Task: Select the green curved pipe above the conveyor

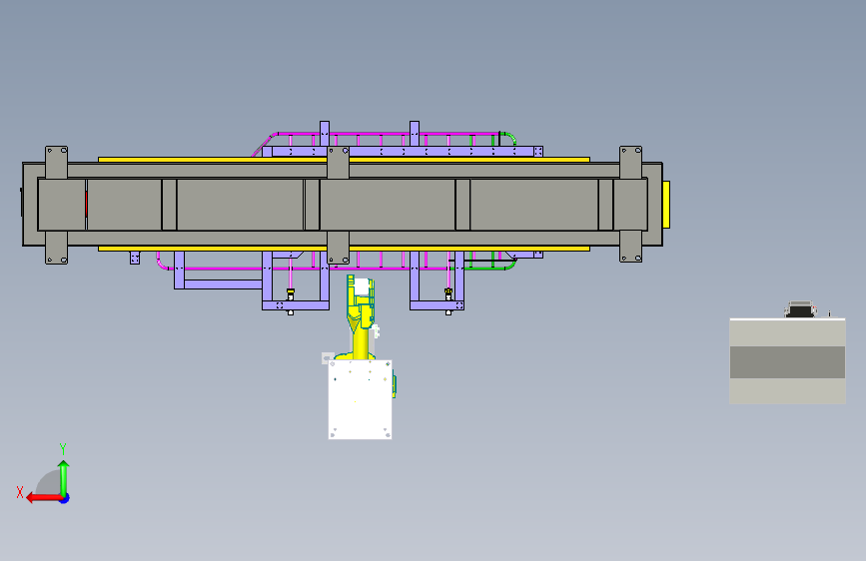Action: (510, 137)
